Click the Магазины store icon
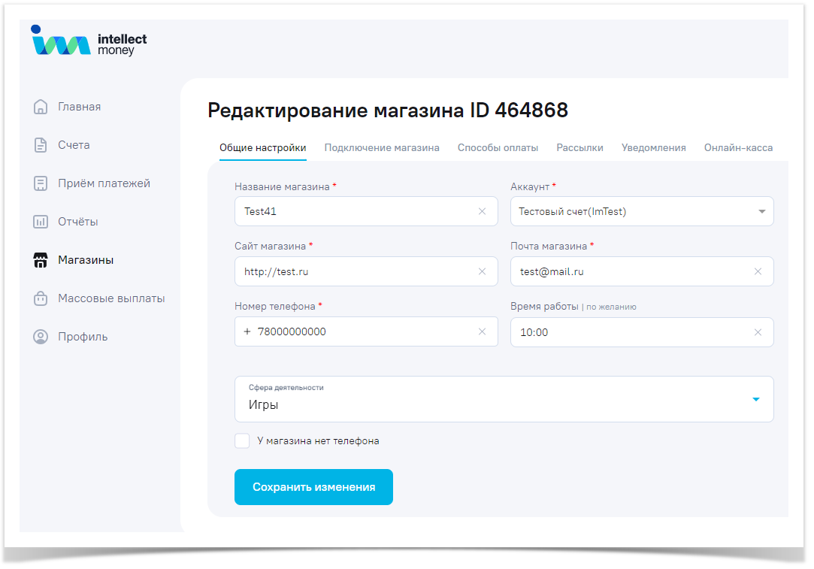 (x=41, y=260)
